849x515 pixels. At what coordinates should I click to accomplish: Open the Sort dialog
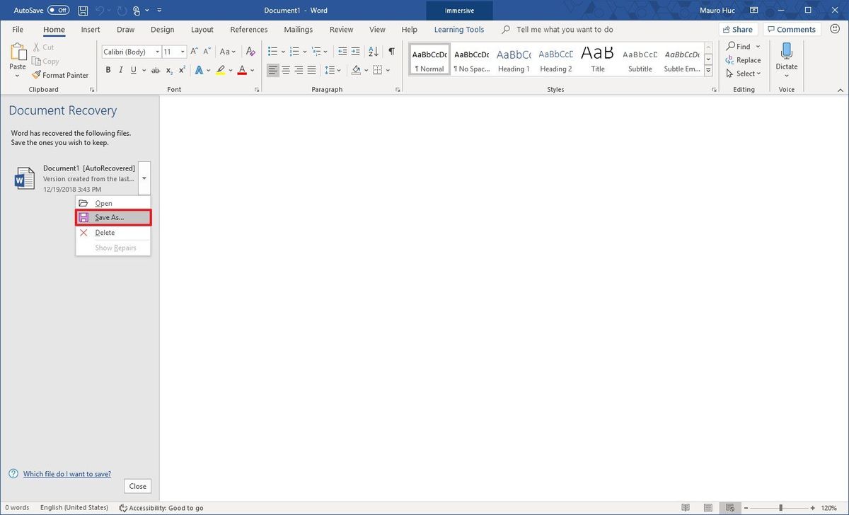374,51
